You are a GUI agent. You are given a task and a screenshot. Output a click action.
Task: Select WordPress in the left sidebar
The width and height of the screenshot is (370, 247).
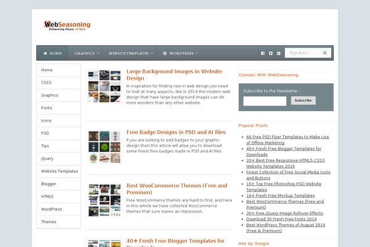[59, 209]
